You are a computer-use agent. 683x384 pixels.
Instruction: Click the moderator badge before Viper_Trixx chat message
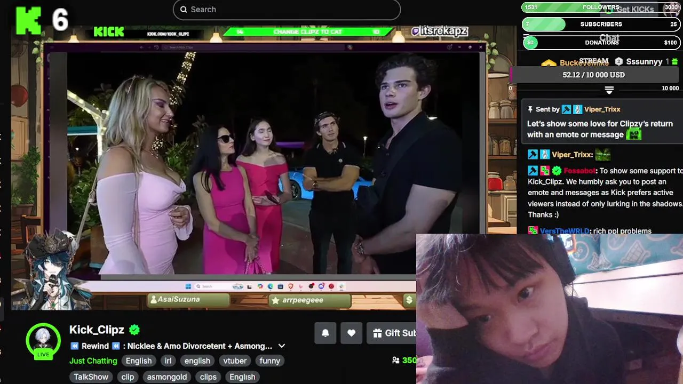(x=533, y=155)
